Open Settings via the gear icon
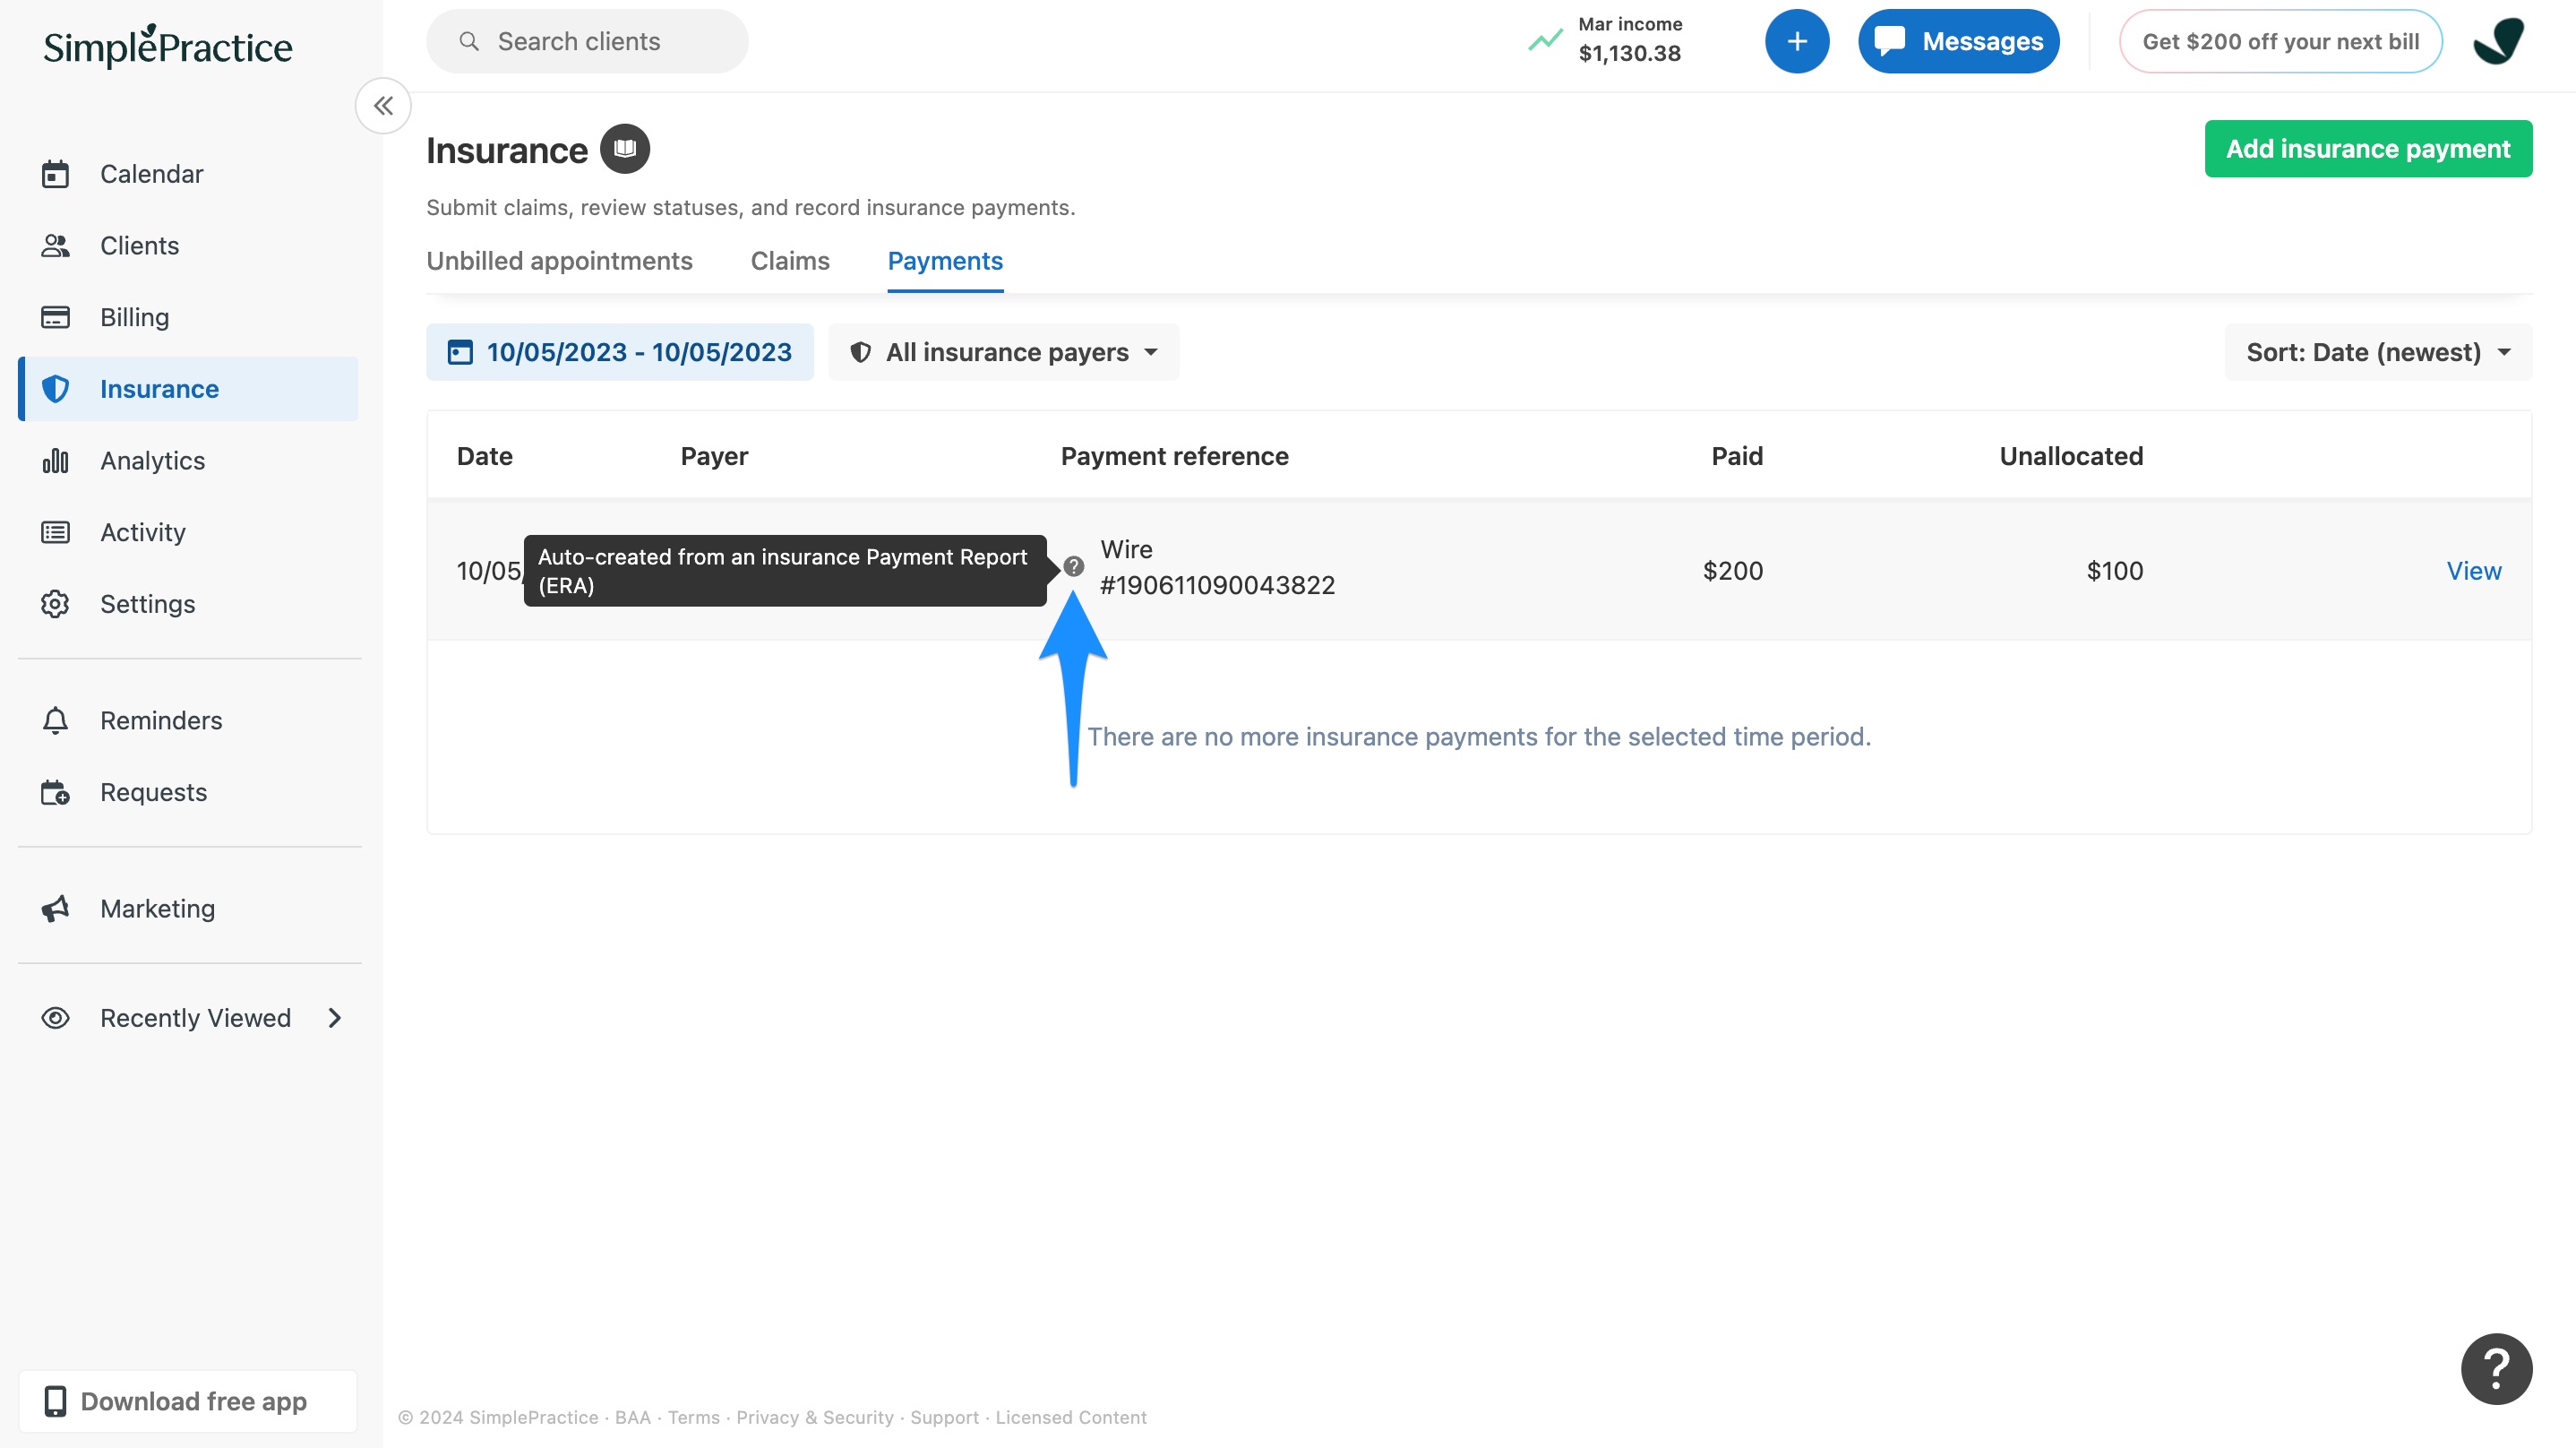 (x=147, y=603)
